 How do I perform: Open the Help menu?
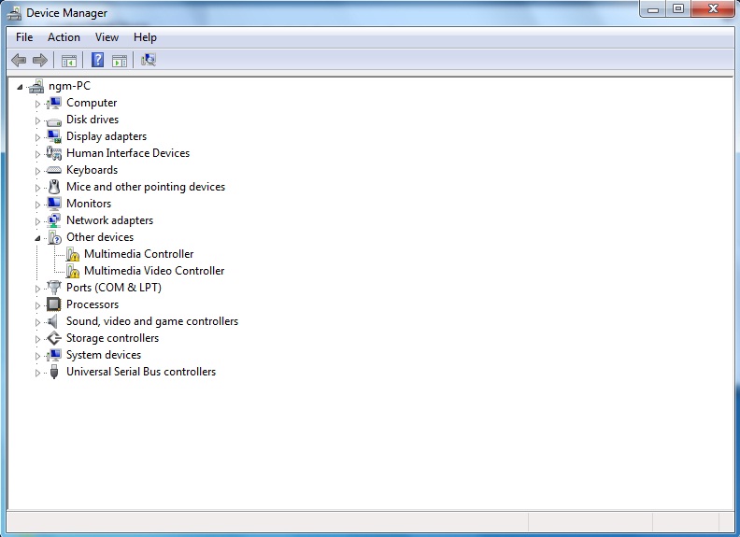tap(145, 37)
